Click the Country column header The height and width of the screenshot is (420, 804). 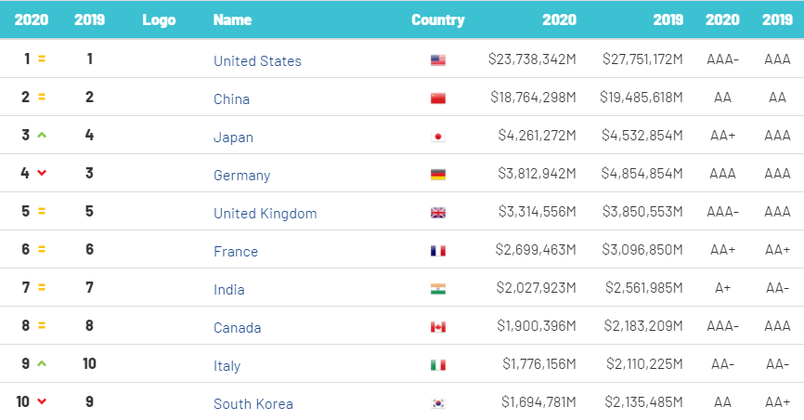(x=438, y=20)
